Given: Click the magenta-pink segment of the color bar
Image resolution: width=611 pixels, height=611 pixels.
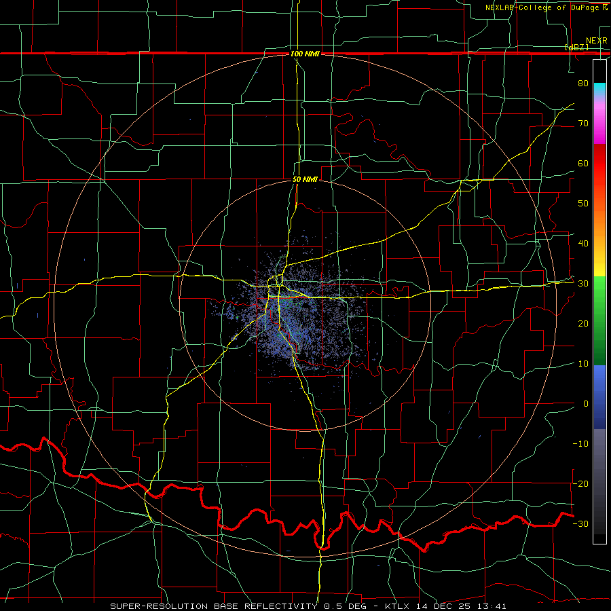Looking at the screenshot, I should click(599, 121).
